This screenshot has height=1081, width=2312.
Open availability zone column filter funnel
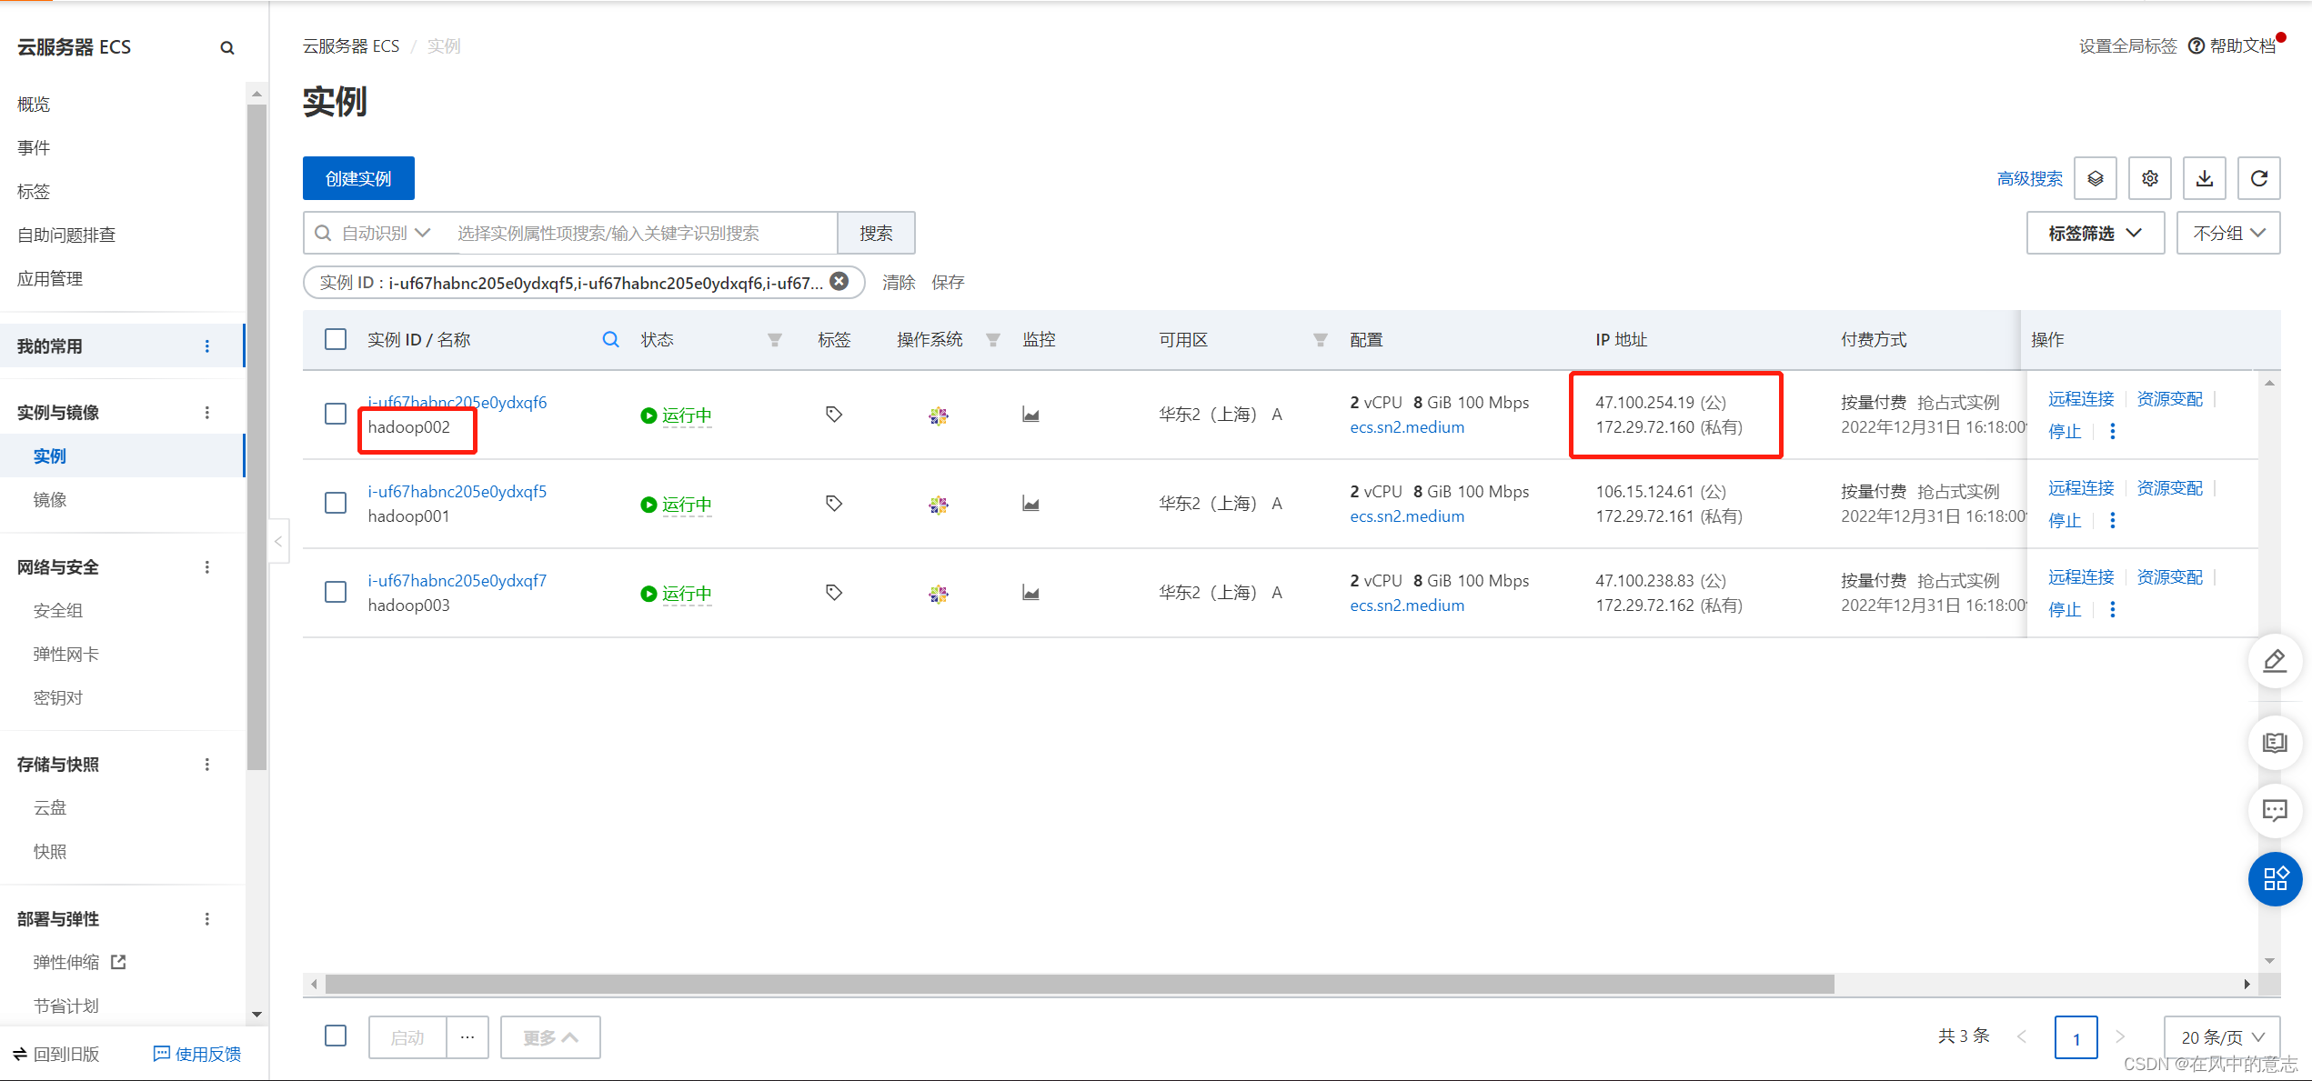click(1320, 340)
